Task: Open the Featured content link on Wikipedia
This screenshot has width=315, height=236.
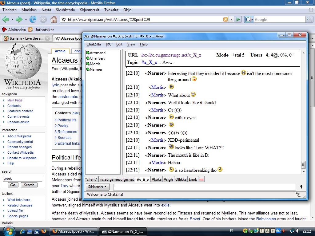Action: pyautogui.click(x=20, y=111)
